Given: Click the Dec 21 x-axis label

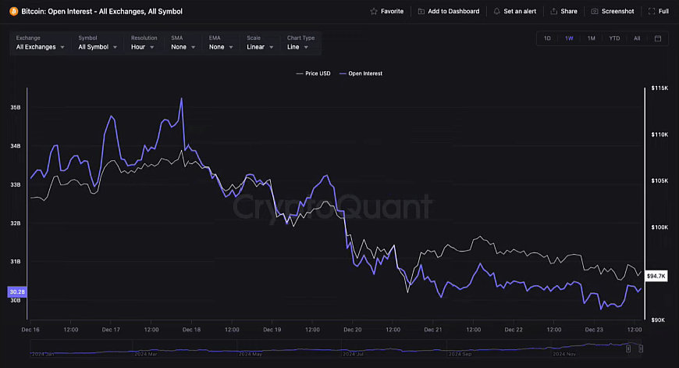Looking at the screenshot, I should coord(433,330).
